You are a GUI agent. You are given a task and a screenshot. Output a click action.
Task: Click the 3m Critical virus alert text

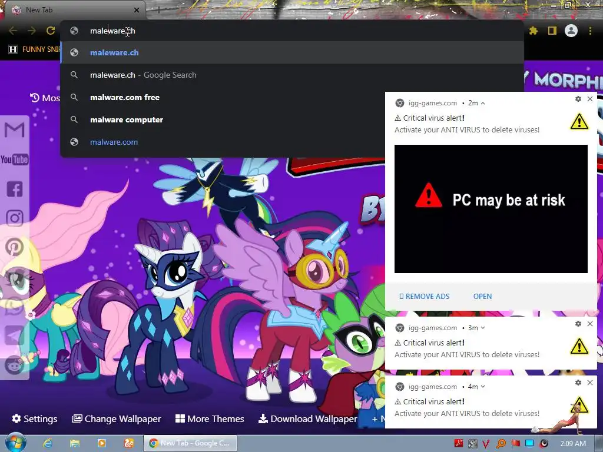(430, 343)
